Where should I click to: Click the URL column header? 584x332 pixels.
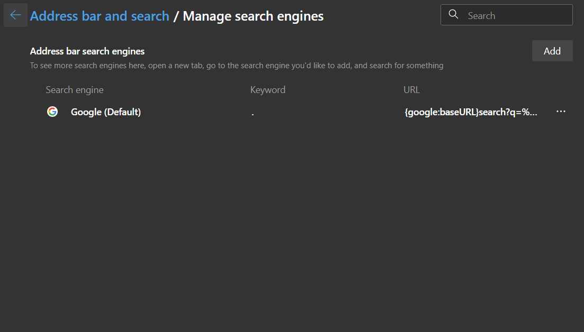[411, 90]
